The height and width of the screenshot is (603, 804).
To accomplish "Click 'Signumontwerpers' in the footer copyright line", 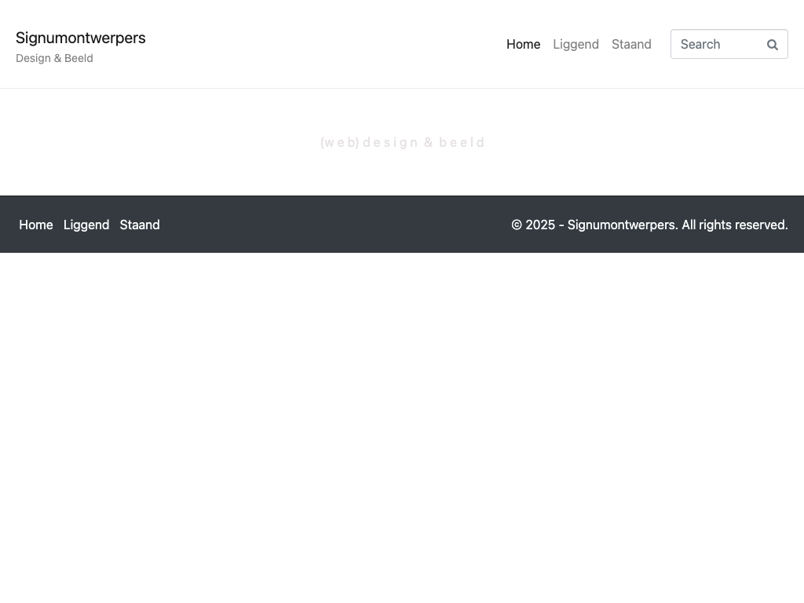I will (622, 225).
